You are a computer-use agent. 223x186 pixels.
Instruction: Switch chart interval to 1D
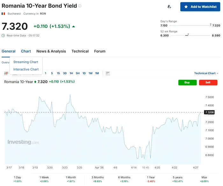(84, 73)
